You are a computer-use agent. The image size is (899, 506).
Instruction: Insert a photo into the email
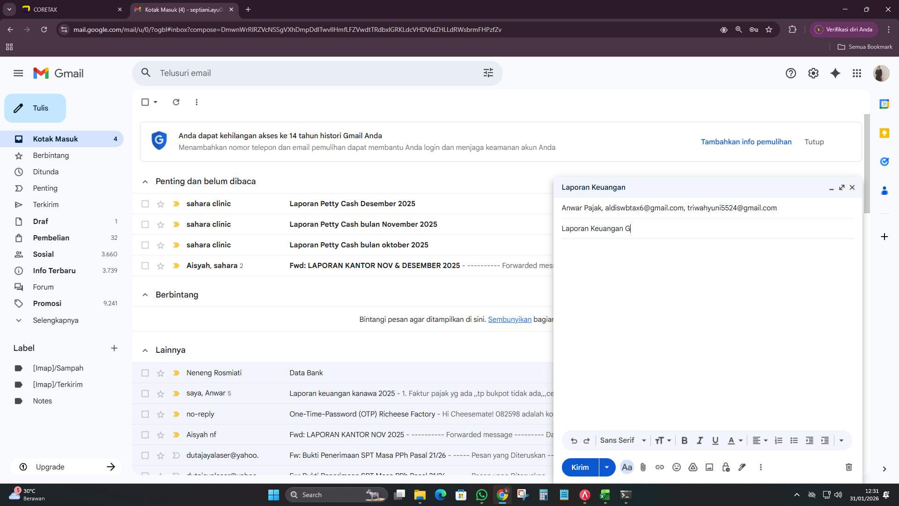click(709, 467)
